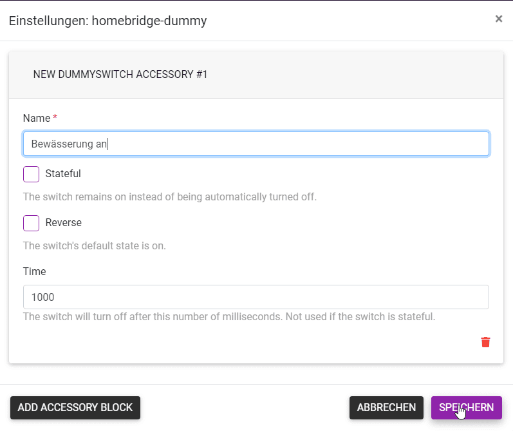
Task: Click the Name label
Action: click(x=37, y=119)
